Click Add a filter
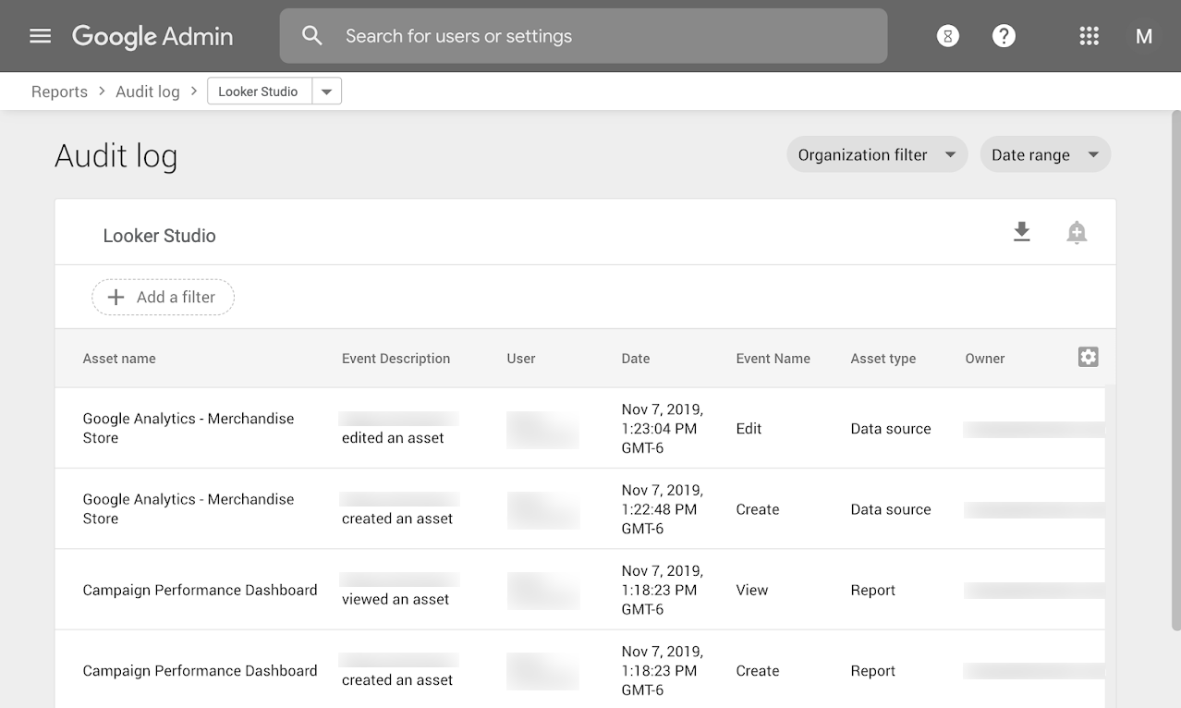Viewport: 1181px width, 708px height. (x=163, y=297)
